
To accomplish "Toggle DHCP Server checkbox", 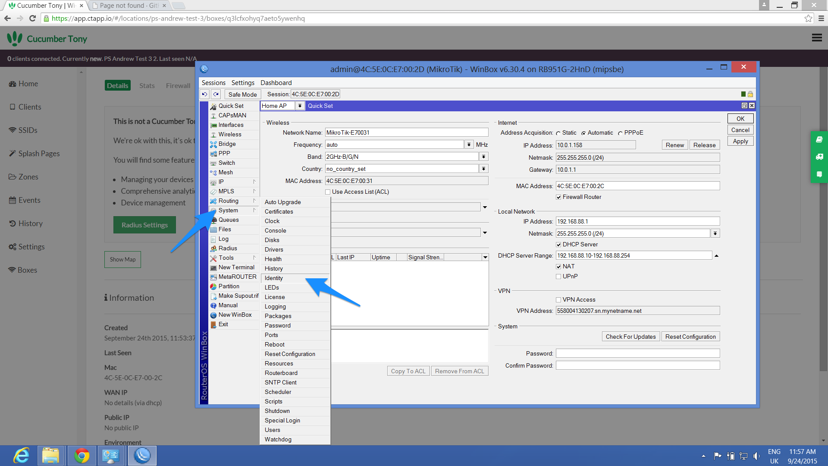I will [558, 245].
